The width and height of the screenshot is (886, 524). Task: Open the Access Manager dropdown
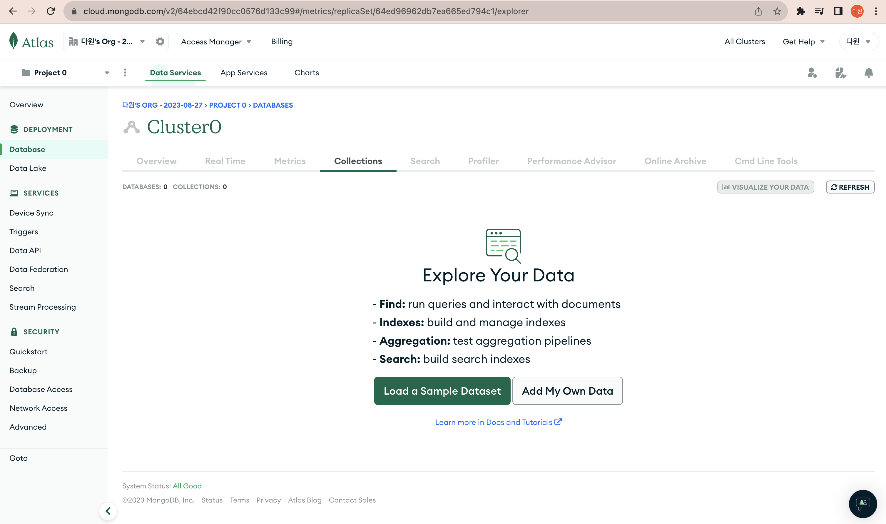coord(216,42)
